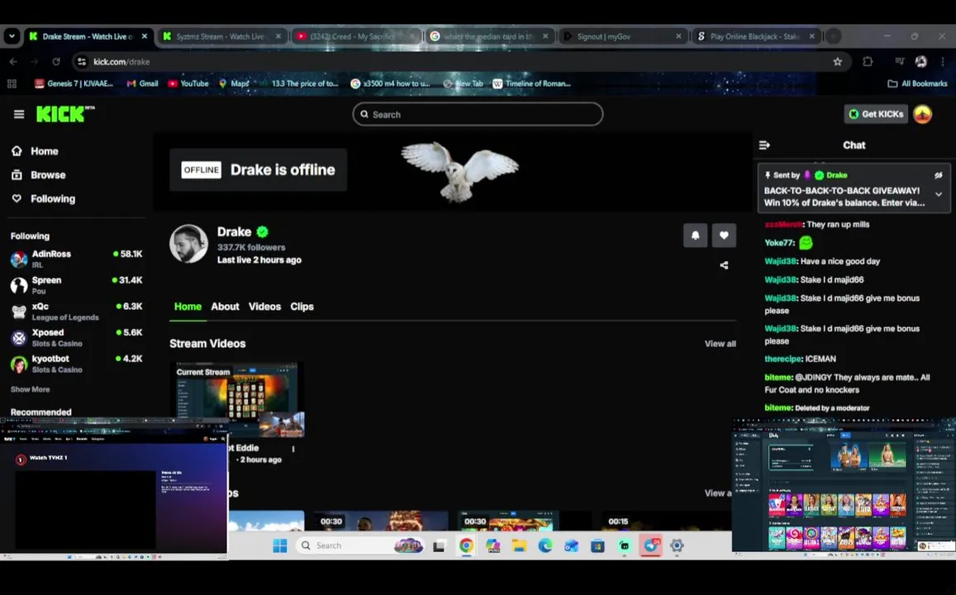956x595 pixels.
Task: Open xQc channel in Following list
Action: [77, 311]
